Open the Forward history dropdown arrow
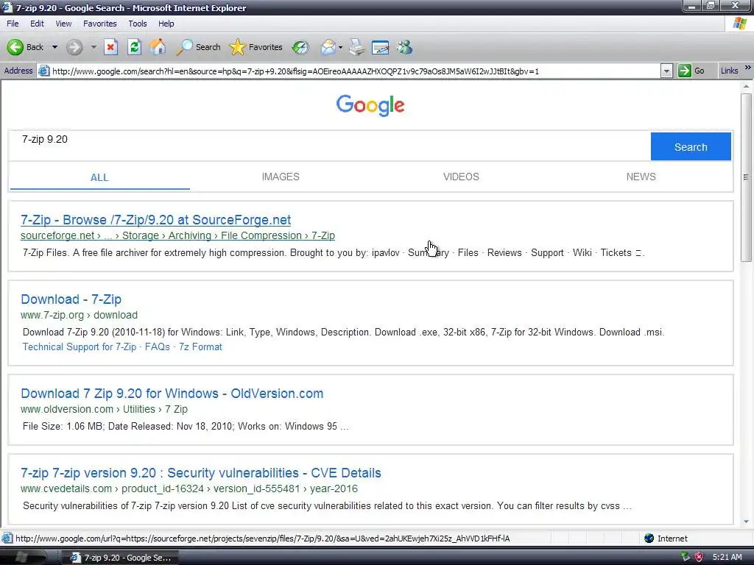Viewport: 754px width, 565px height. [x=94, y=47]
